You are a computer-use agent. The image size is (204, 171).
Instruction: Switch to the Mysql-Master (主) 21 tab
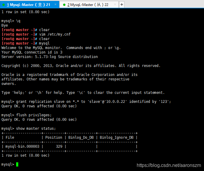[29, 5]
